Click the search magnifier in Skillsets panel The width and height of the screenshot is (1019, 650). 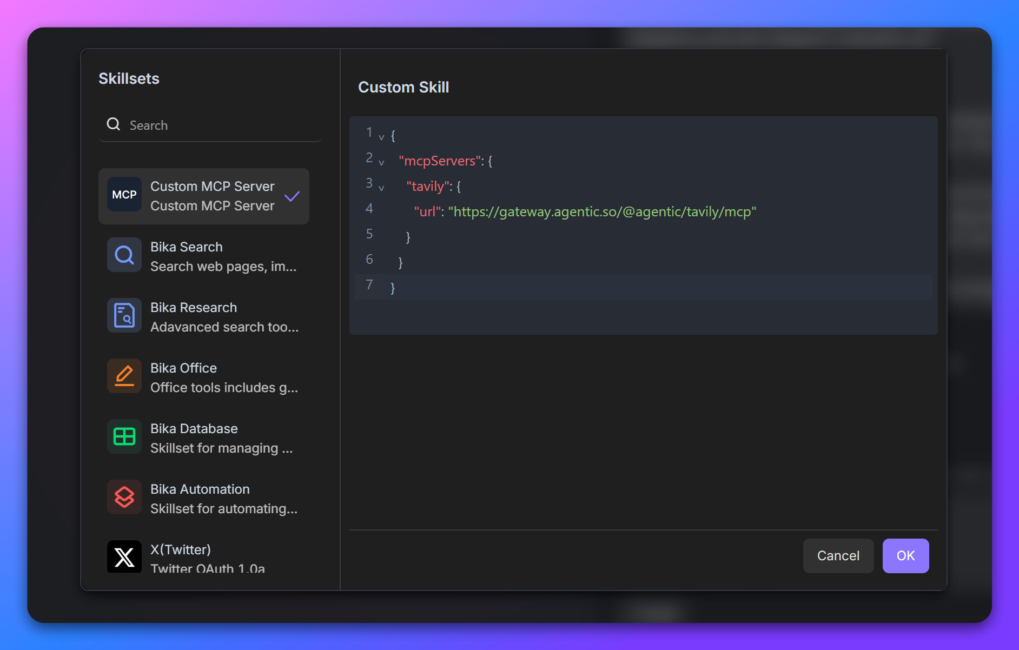[x=114, y=124]
